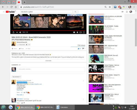The image size is (137, 110).
Task: Switch player to theater mode
Action: point(81,32)
